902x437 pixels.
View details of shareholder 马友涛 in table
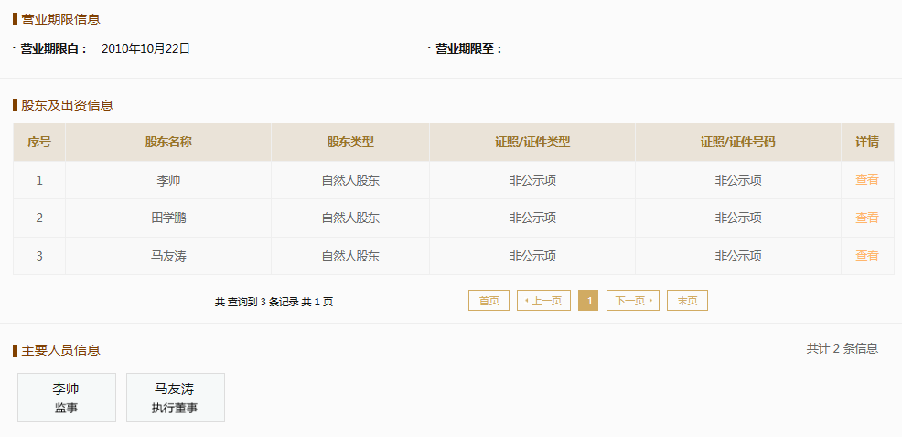[866, 256]
